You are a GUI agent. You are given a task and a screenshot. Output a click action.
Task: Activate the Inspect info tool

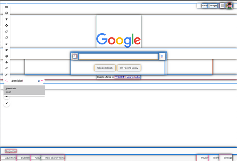tap(7, 13)
